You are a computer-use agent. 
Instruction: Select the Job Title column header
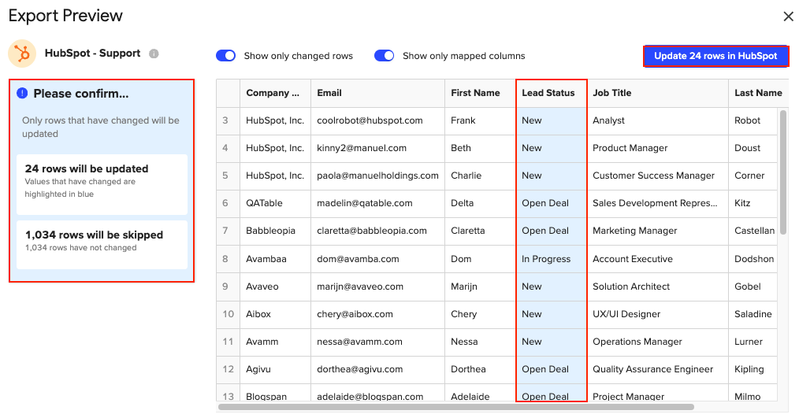click(x=612, y=93)
